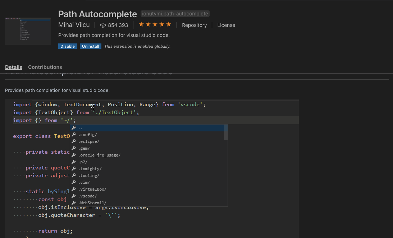Click the wrench icon beside ".." suggestion
This screenshot has width=393, height=238.
[x=74, y=127]
